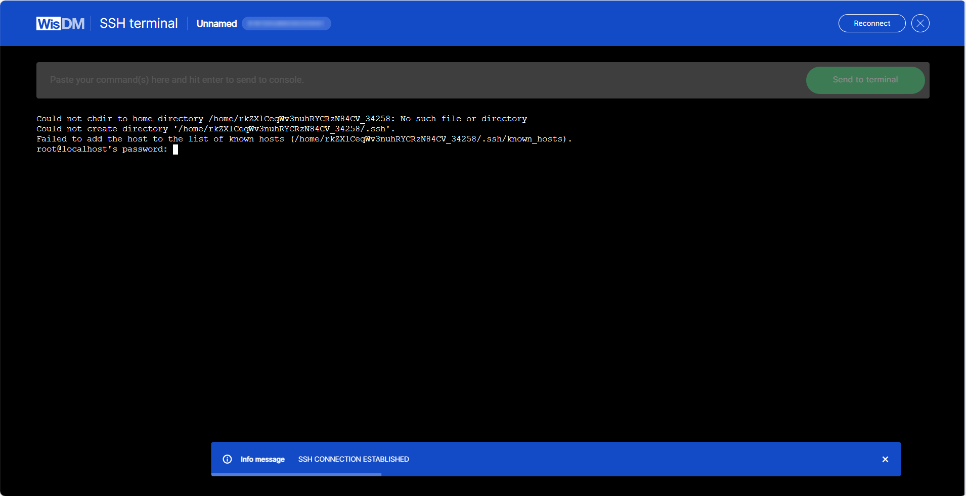Click the SSH CONNECTION ESTABLISHED message text

pyautogui.click(x=353, y=459)
